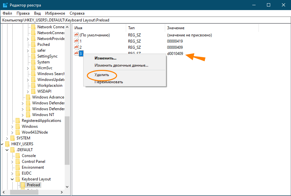Open the Избранное menu

pyautogui.click(x=55, y=13)
